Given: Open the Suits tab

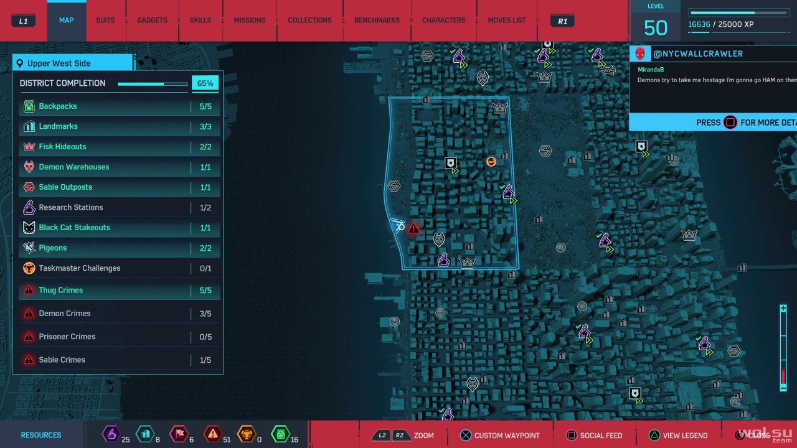Looking at the screenshot, I should click(x=105, y=21).
